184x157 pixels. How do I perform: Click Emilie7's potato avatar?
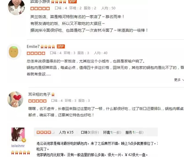click(14, 52)
